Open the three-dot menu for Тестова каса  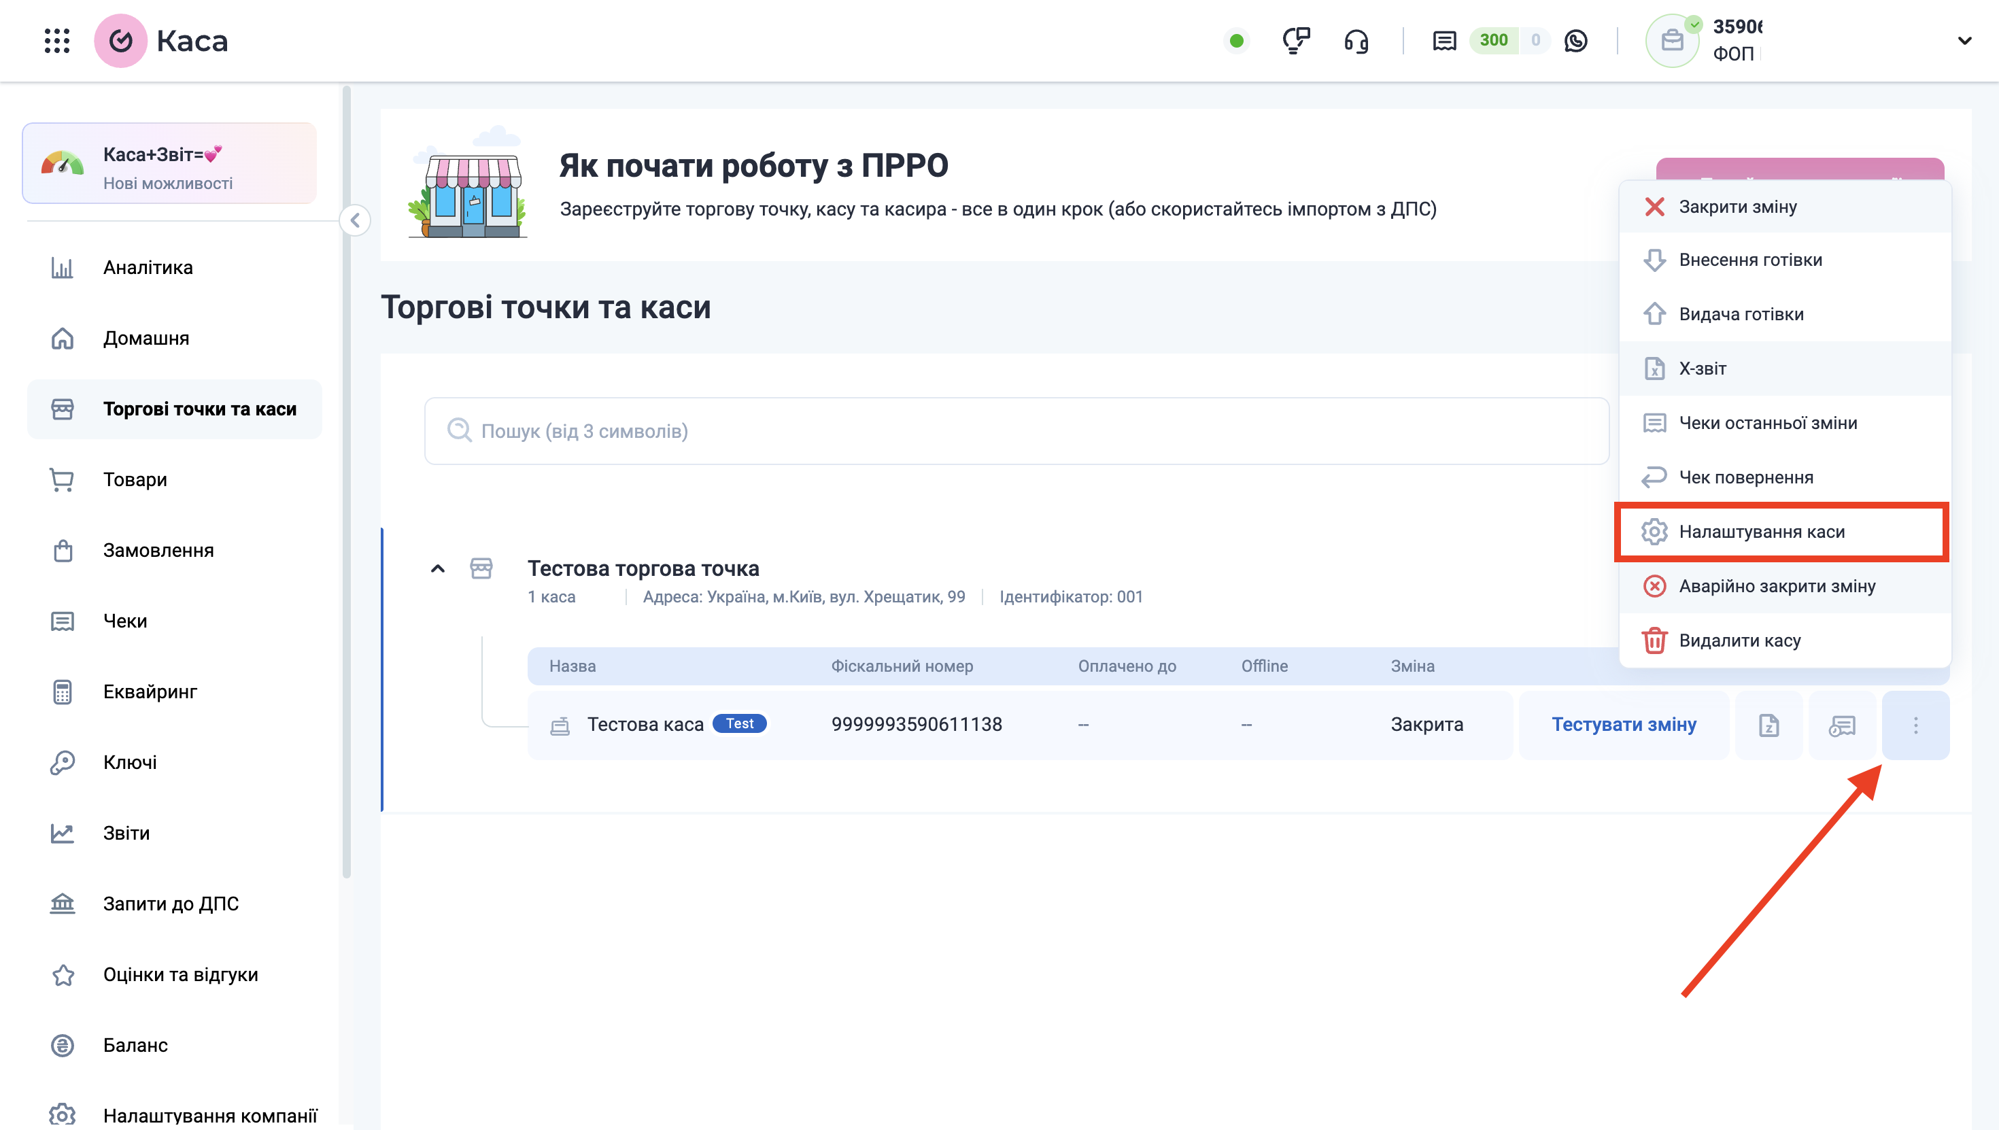1915,725
